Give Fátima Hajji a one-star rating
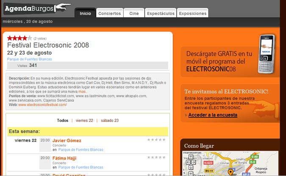Viewport: 286px width, 176px height. (149, 157)
